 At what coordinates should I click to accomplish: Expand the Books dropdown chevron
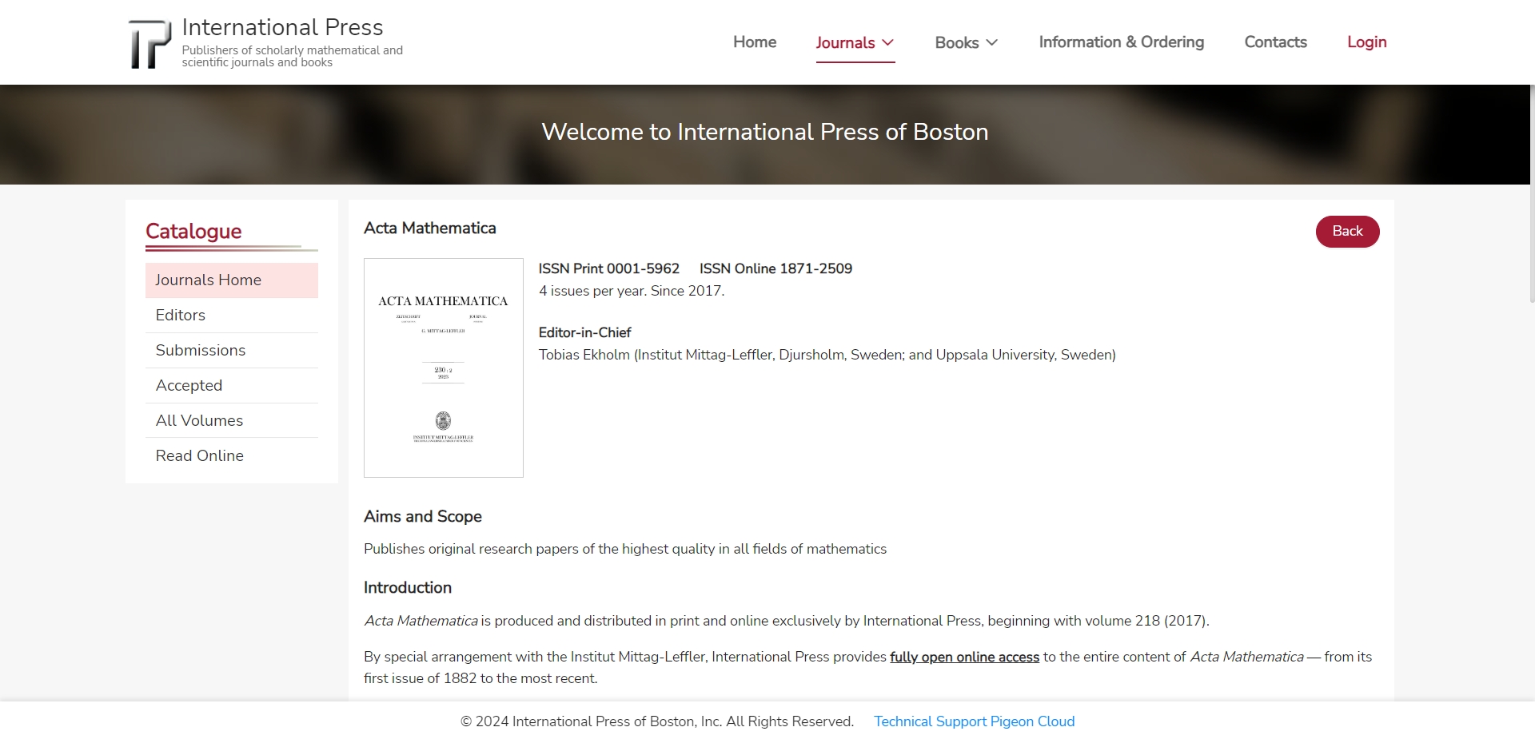[992, 42]
